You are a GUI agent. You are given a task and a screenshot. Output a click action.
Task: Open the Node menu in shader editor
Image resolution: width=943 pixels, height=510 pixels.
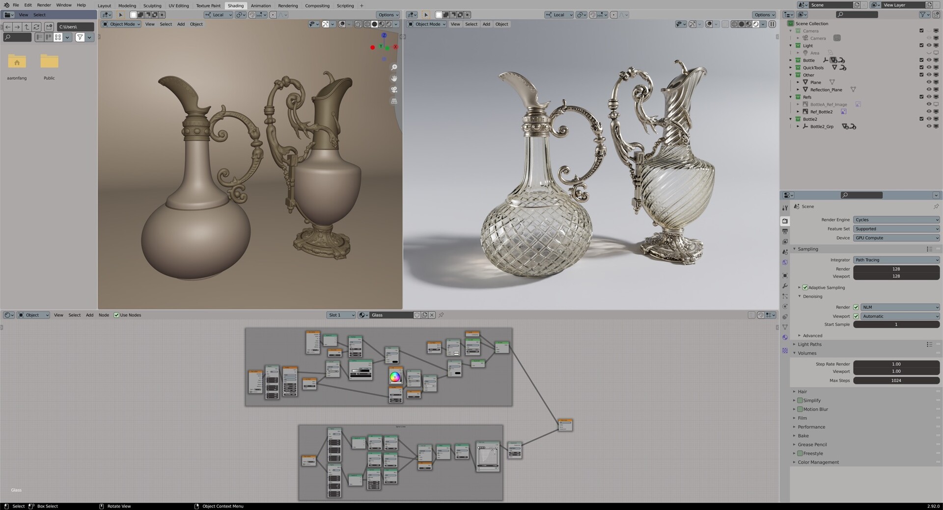pos(104,315)
